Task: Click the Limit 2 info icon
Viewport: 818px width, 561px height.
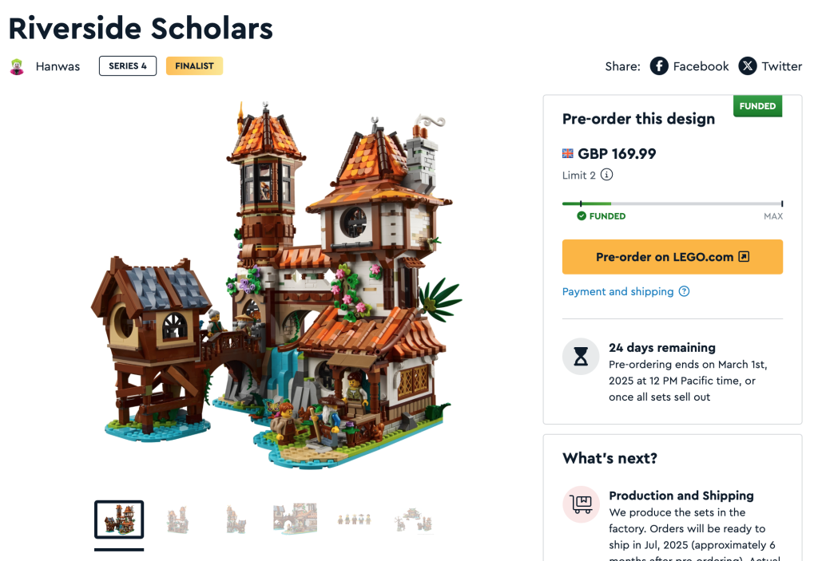Action: [x=607, y=175]
